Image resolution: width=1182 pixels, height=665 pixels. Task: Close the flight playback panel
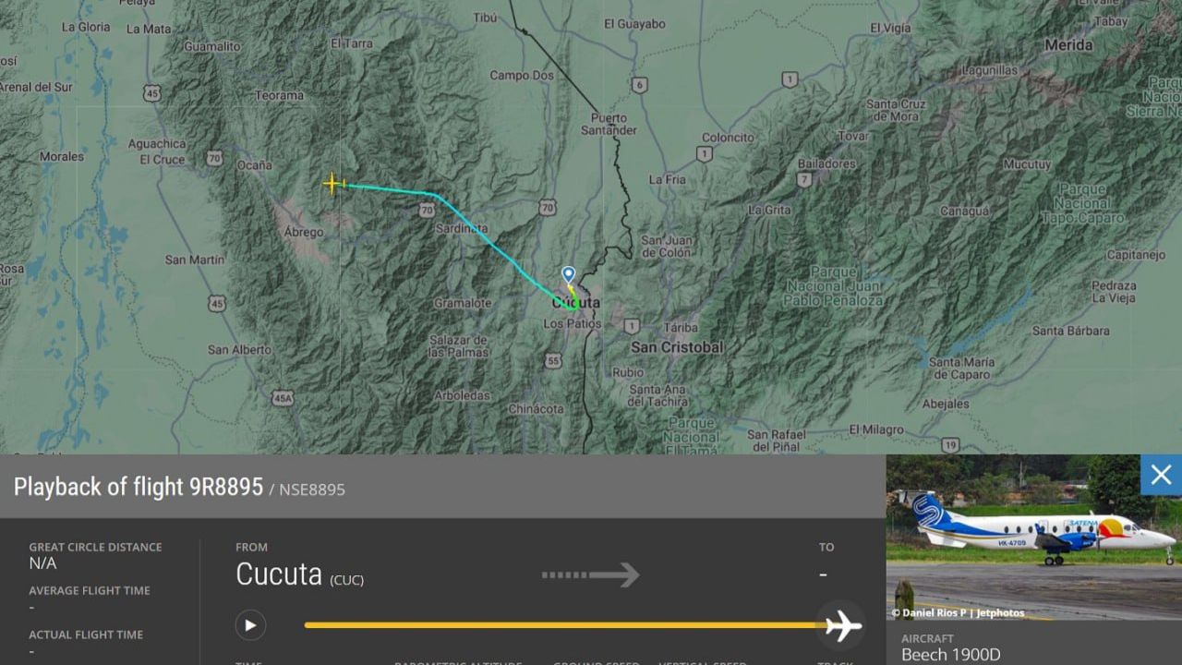tap(1161, 475)
